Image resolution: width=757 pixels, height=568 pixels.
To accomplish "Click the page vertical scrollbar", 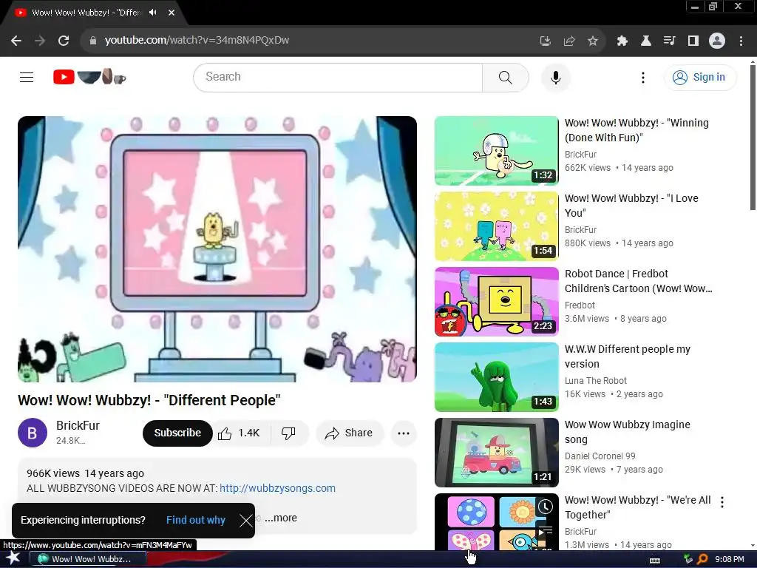I will point(752,138).
